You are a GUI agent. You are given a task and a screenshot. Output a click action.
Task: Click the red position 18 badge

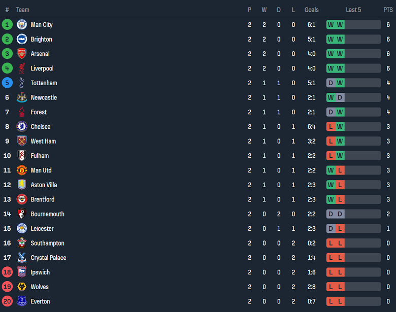7,272
